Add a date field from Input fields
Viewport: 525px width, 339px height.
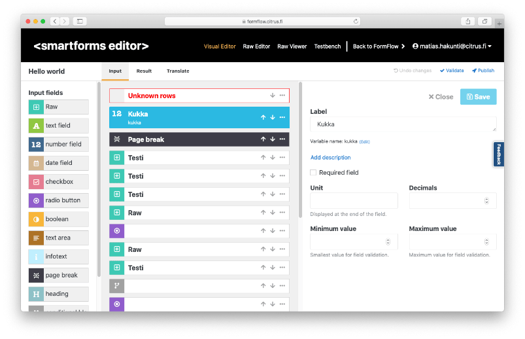click(59, 164)
